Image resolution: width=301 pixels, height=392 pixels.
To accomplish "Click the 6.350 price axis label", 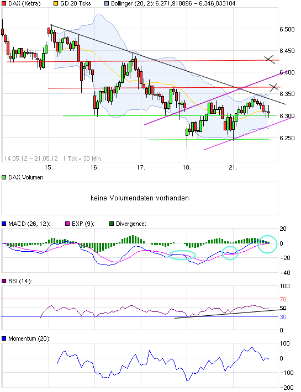I will (x=287, y=94).
